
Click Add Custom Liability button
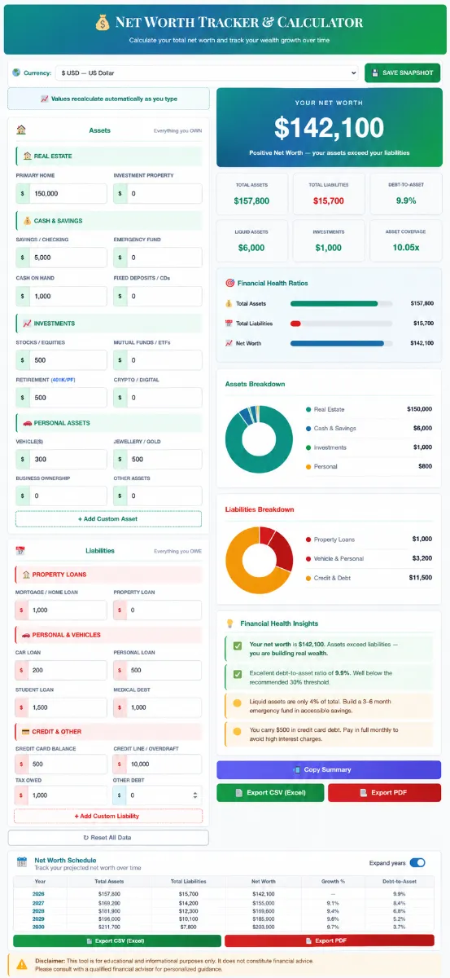(x=108, y=816)
